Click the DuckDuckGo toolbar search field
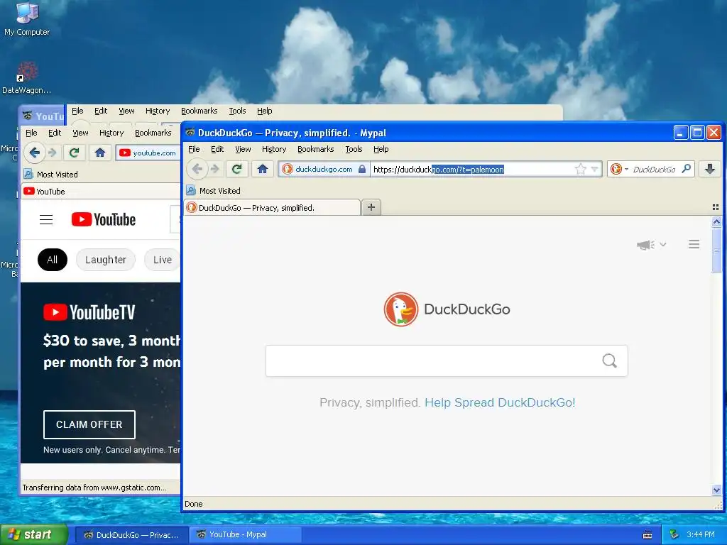 point(654,169)
